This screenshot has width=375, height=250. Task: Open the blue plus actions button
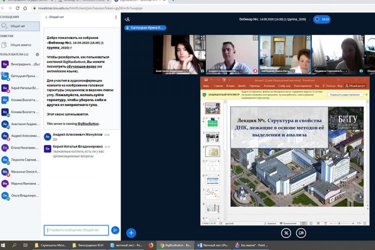[x=131, y=232]
